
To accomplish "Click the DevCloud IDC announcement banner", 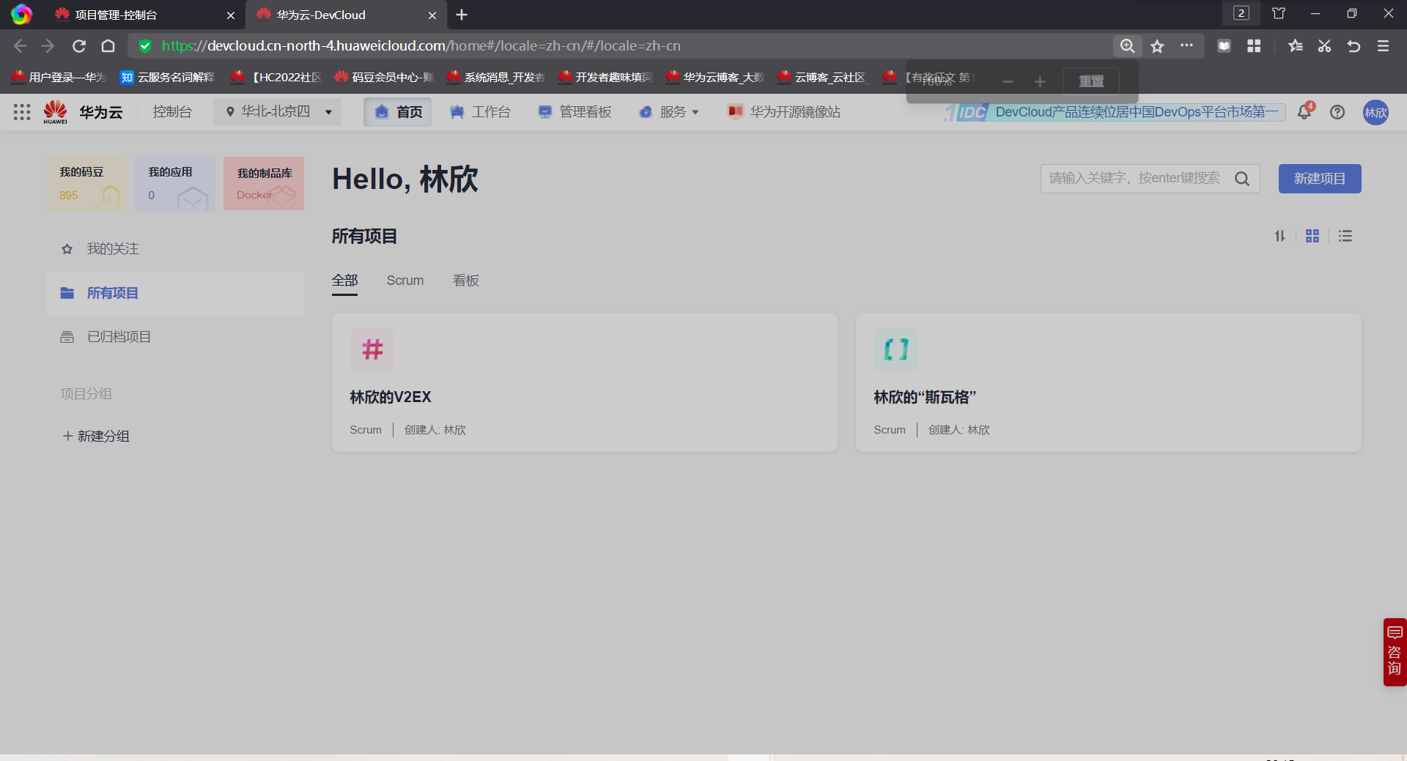I will [1114, 112].
